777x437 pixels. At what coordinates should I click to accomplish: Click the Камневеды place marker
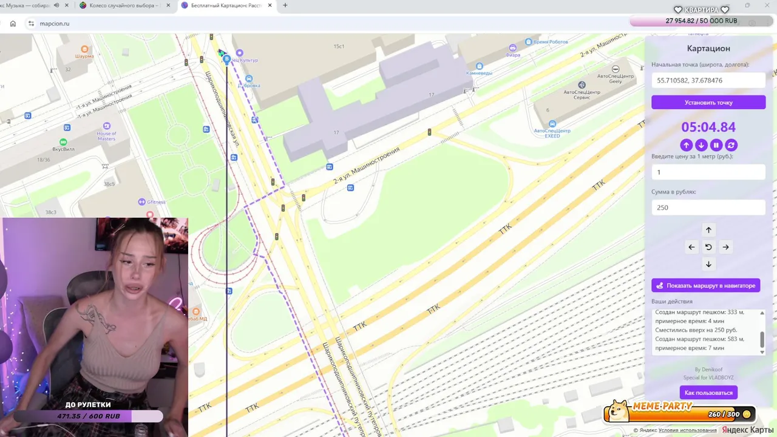(480, 66)
